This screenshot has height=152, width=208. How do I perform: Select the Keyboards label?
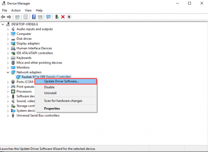coord(24,58)
